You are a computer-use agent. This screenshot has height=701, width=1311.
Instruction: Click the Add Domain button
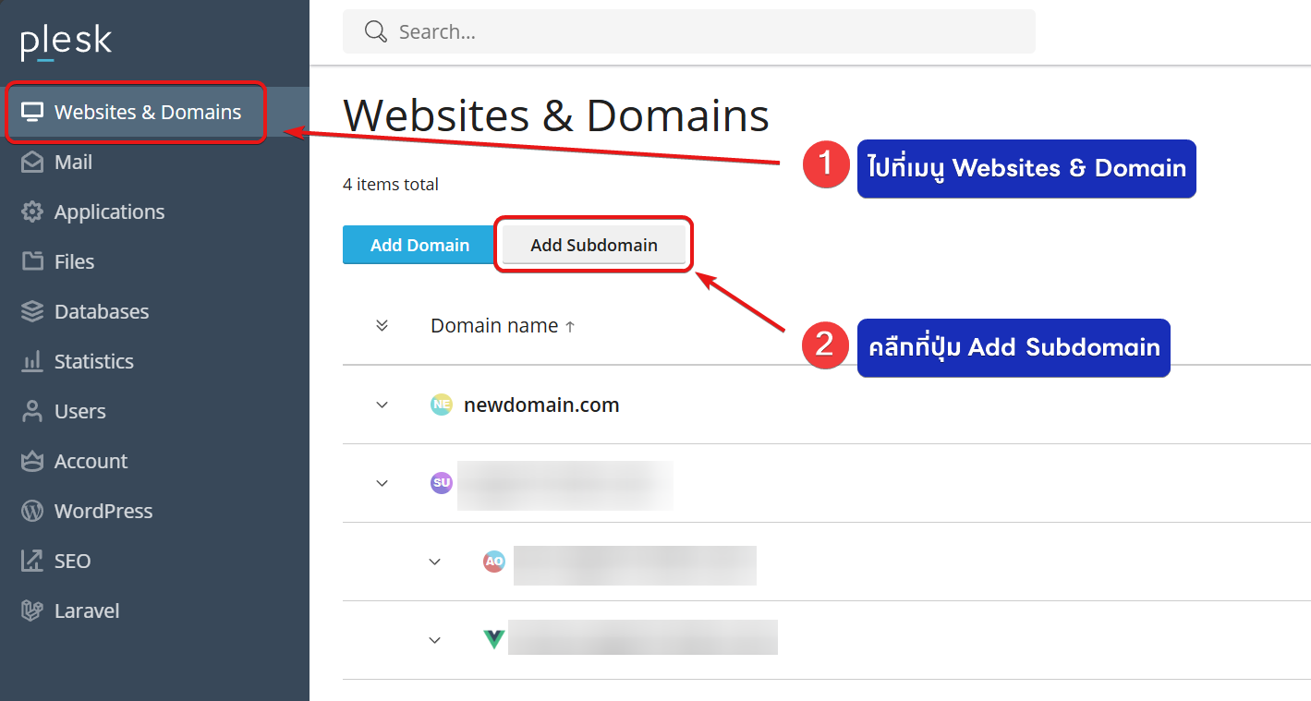(x=419, y=245)
